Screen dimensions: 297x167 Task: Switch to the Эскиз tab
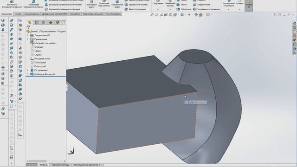[x=18, y=14]
